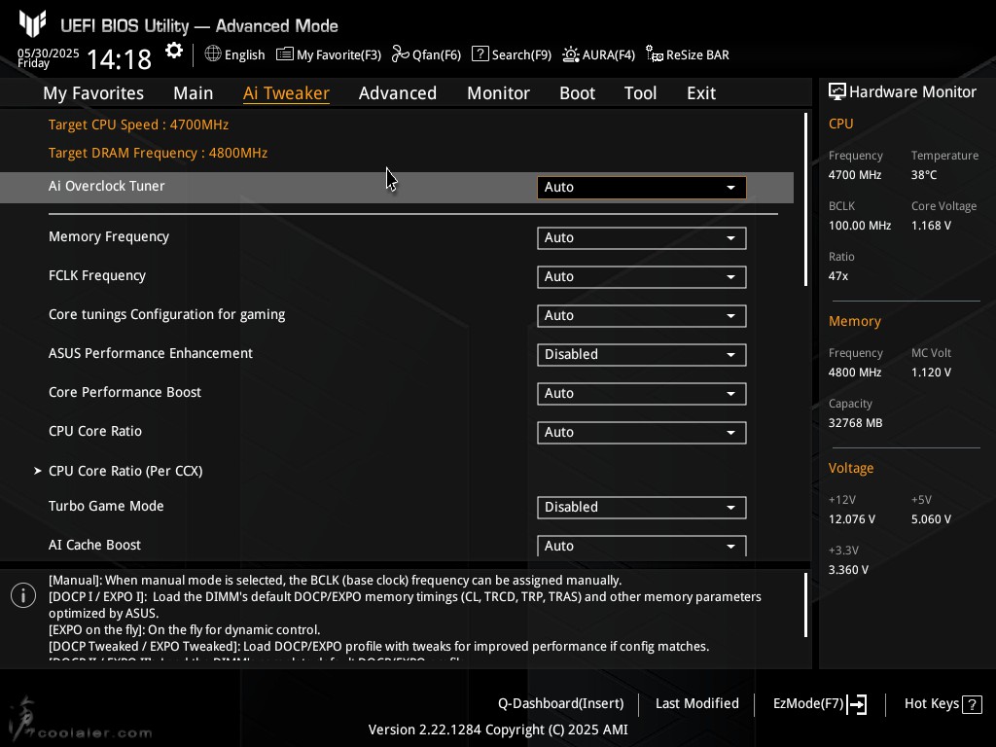Click the EzMode exit arrow icon

[x=857, y=704]
